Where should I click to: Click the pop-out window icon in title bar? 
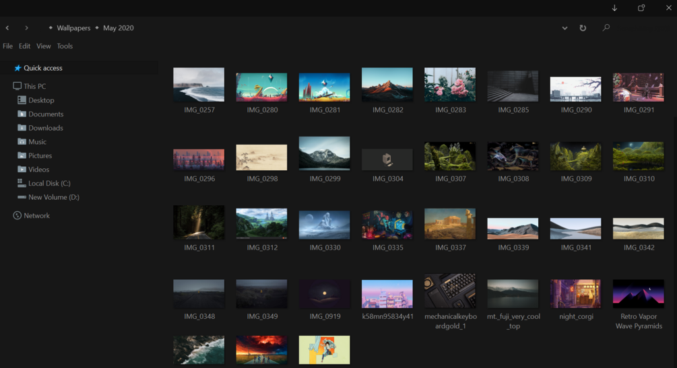[x=641, y=8]
